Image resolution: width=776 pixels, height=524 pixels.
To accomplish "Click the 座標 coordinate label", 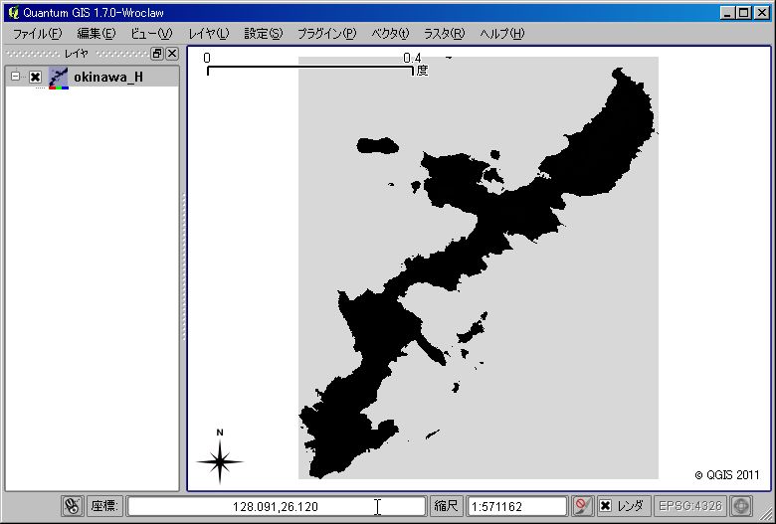I will tap(104, 506).
